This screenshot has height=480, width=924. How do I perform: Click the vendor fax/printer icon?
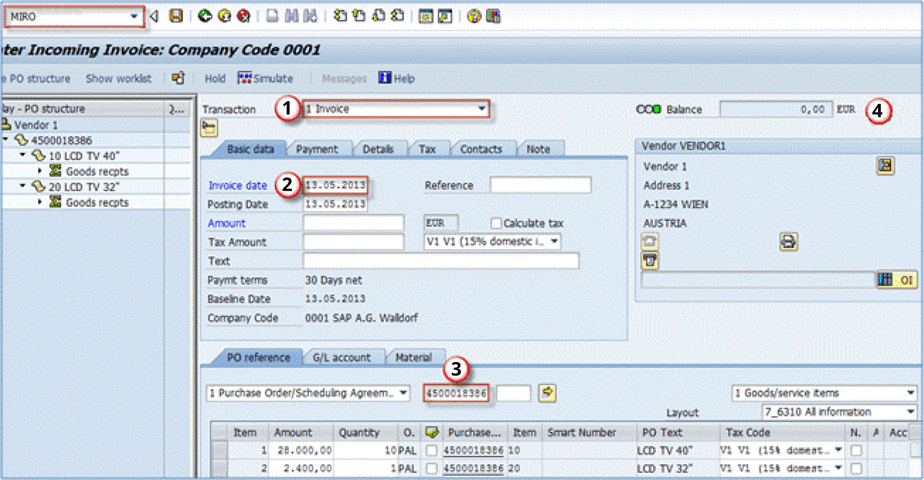point(788,242)
